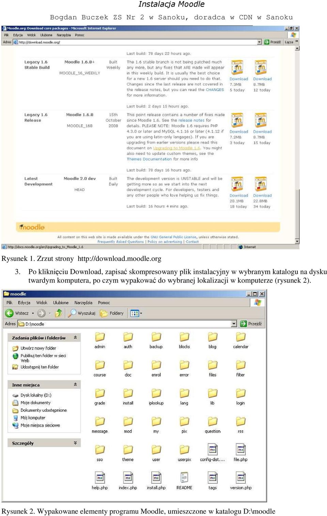Collapse the Inne miejsca panel
The width and height of the screenshot is (327, 516).
pyautogui.click(x=75, y=385)
